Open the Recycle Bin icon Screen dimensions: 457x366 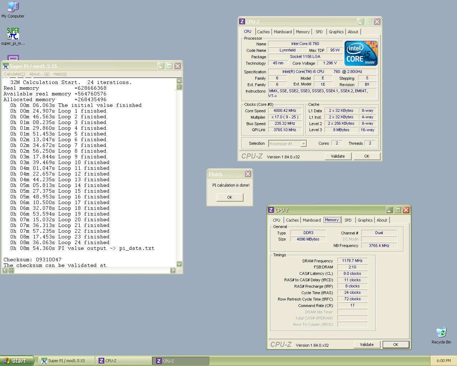441,336
